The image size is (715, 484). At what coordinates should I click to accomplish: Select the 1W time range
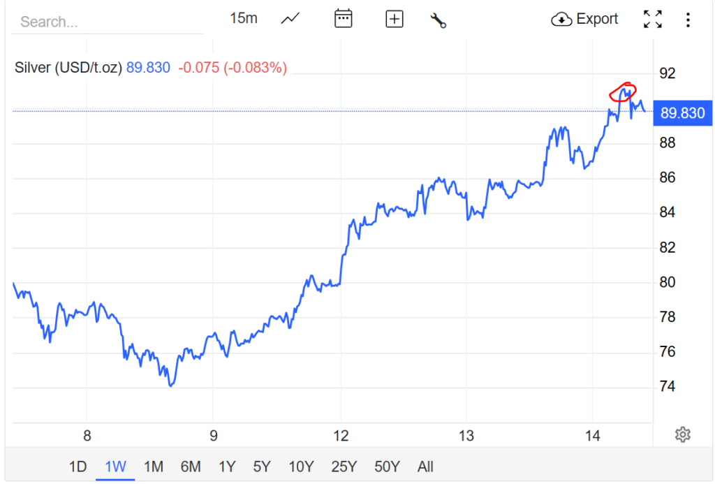pyautogui.click(x=115, y=467)
